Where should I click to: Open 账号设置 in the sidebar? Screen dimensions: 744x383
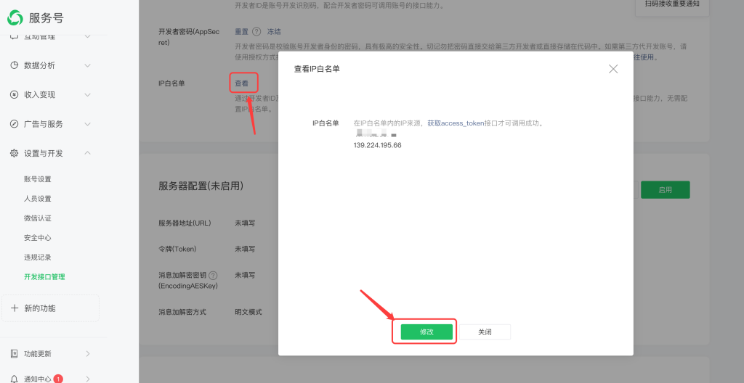pyautogui.click(x=38, y=179)
